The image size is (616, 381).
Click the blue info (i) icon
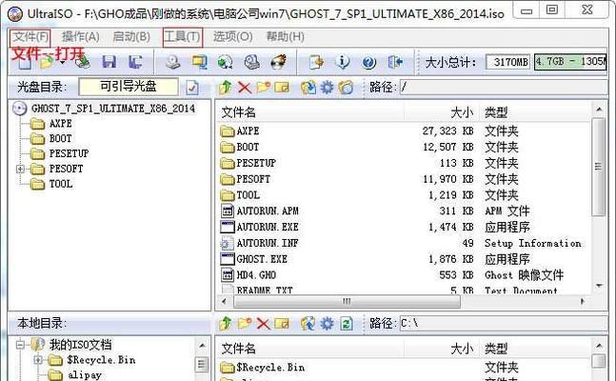pos(343,62)
